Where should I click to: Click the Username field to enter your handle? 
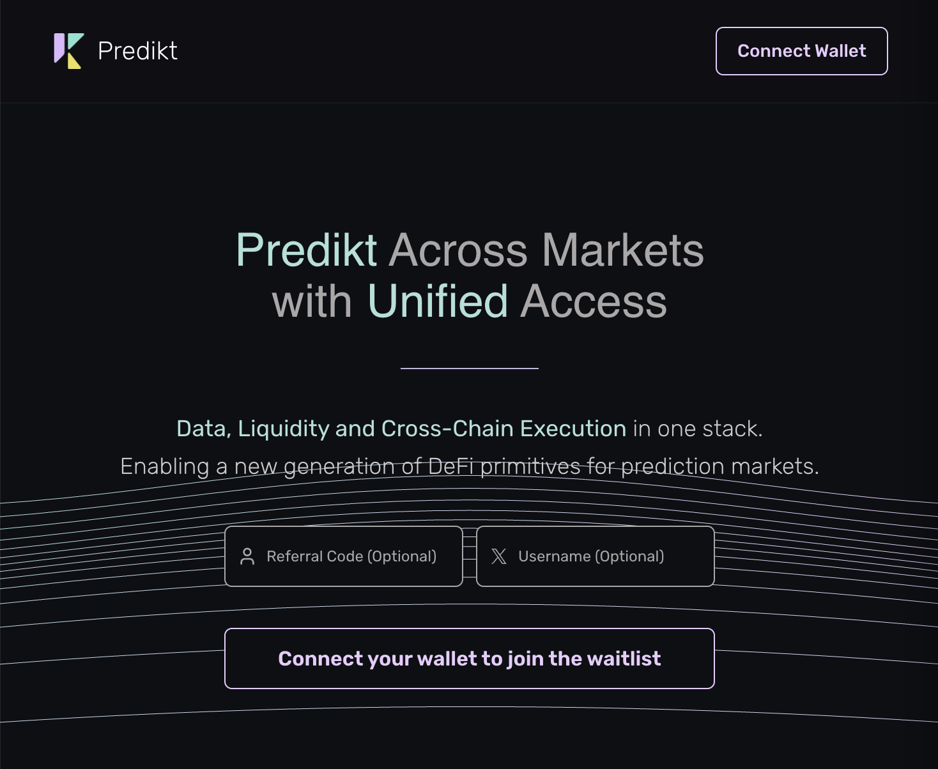point(594,556)
